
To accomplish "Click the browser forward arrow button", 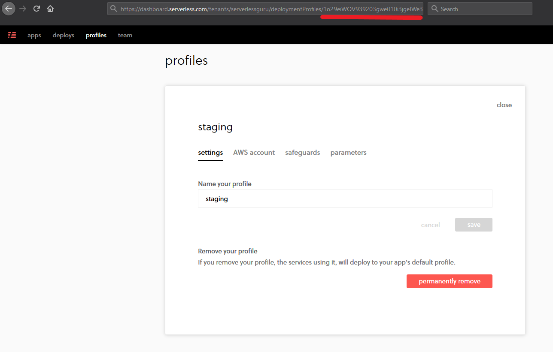I will tap(23, 9).
